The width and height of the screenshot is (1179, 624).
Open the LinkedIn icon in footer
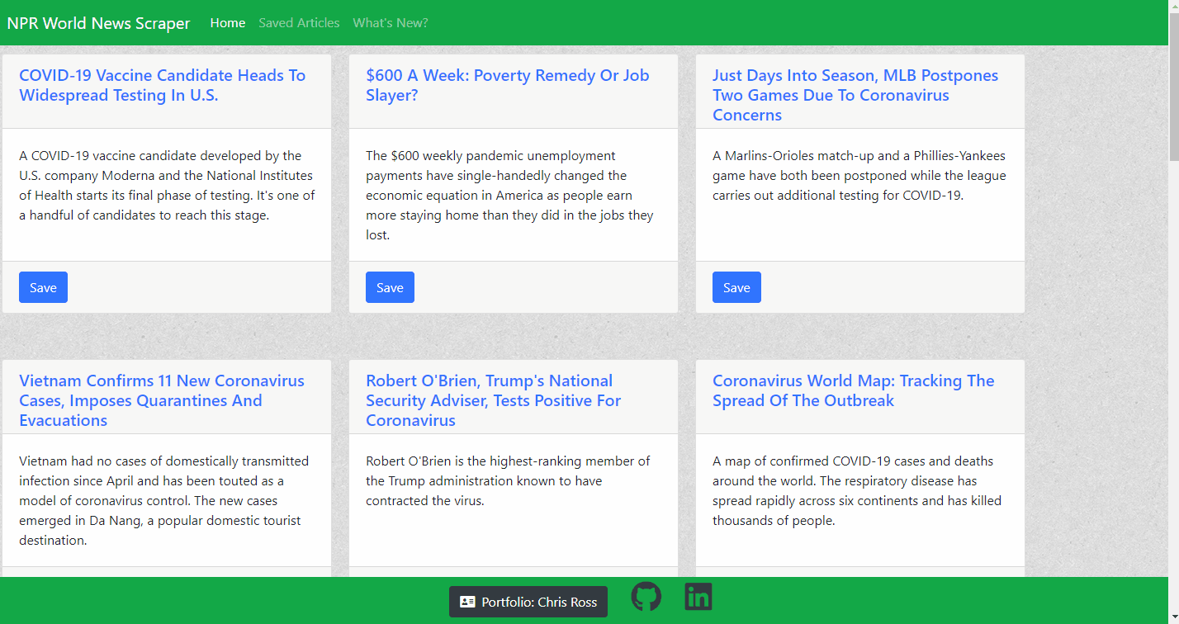(x=698, y=597)
